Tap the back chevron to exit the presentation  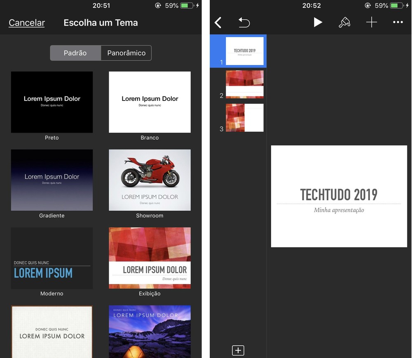[218, 22]
